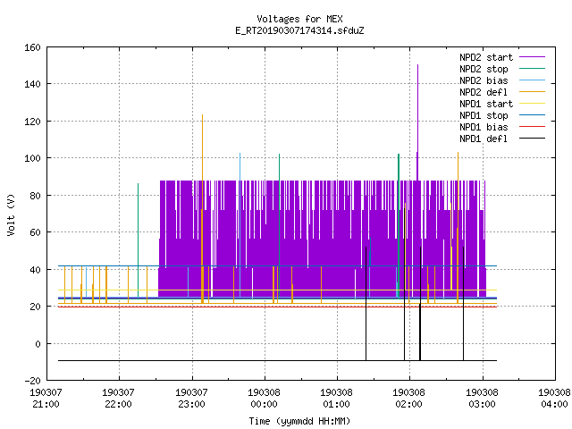Click the NPD2 stop green legend line
Viewport: 572px width, 429px height.
[x=532, y=69]
